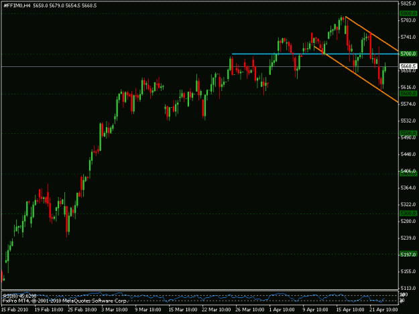Click the current price label 5668.5
The height and width of the screenshot is (314, 419).
pyautogui.click(x=408, y=66)
